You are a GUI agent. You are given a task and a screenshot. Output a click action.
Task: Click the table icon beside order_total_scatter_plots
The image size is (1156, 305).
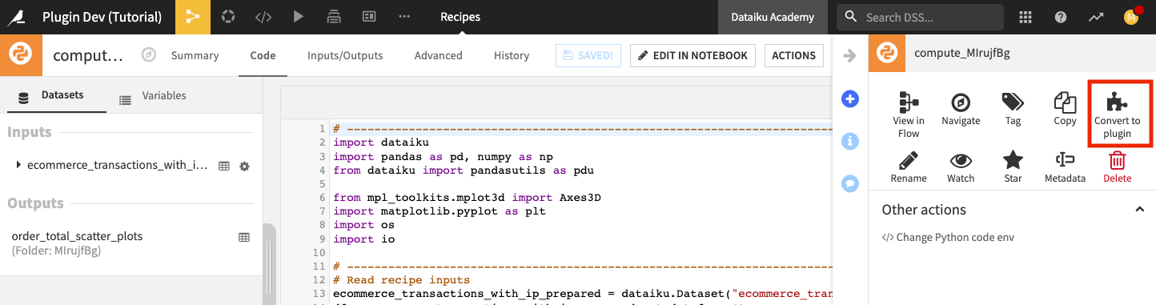coord(244,237)
